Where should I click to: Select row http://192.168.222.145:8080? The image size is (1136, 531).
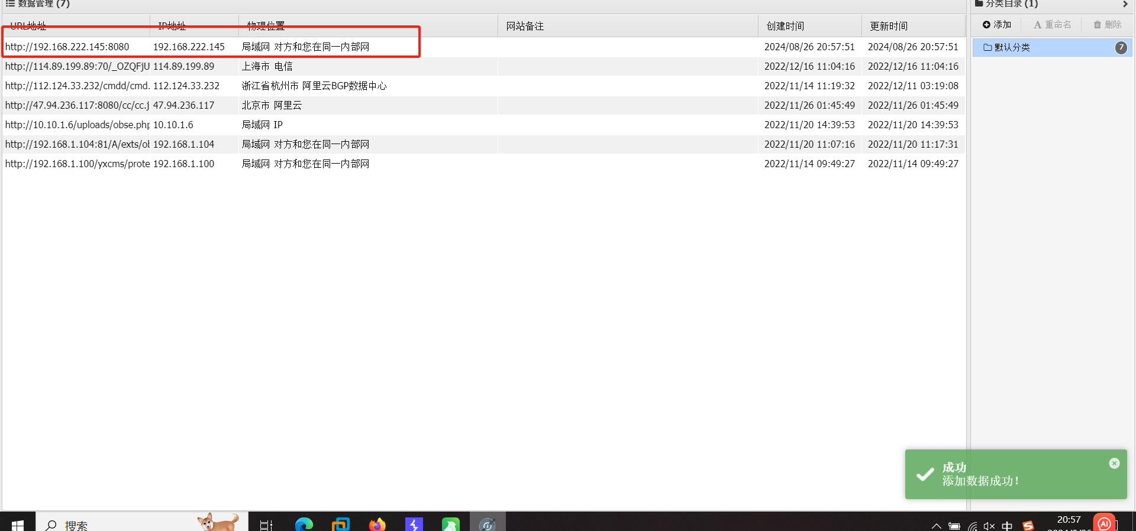click(x=483, y=47)
